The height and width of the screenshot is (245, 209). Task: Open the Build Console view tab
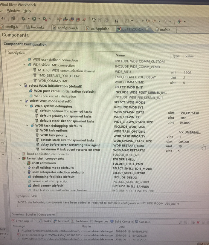(122, 221)
